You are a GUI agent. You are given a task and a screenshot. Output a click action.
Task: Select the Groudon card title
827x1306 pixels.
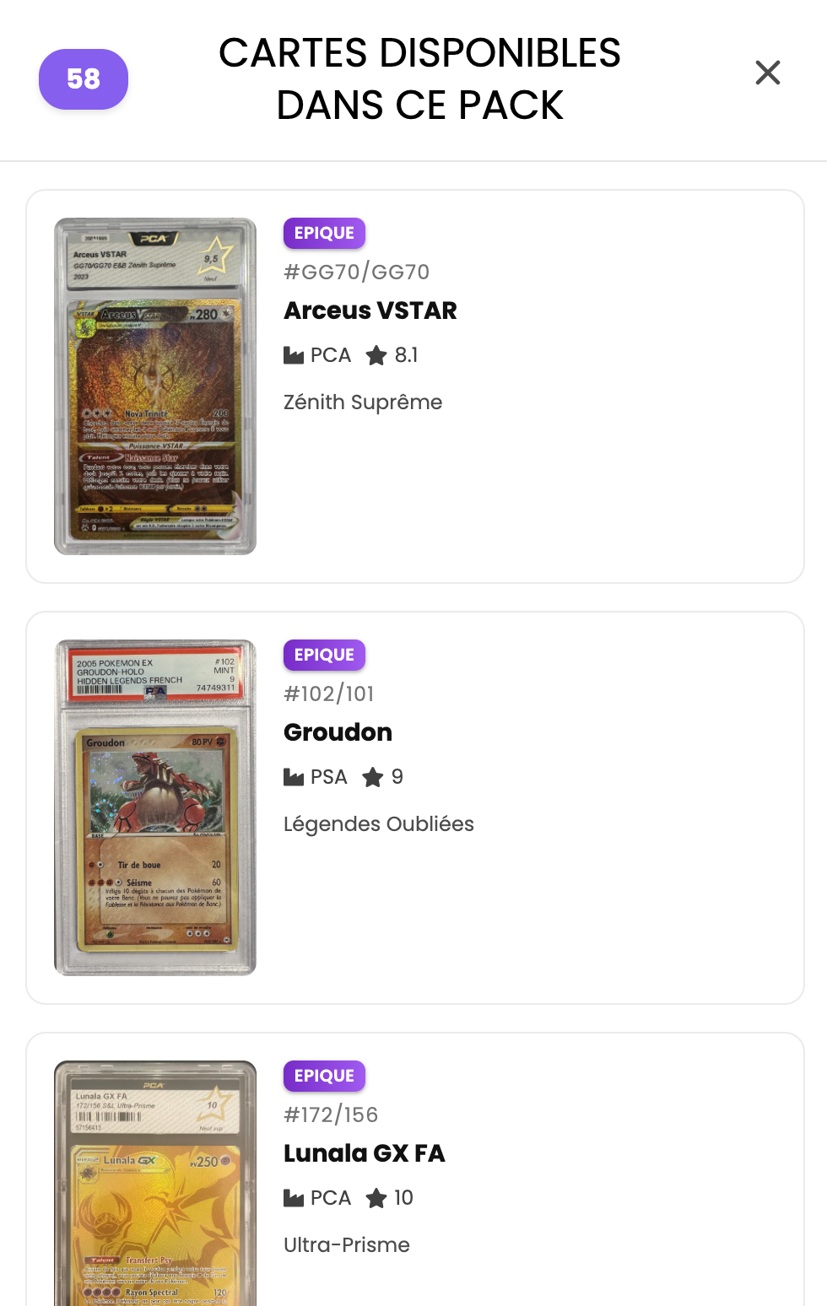(x=338, y=732)
